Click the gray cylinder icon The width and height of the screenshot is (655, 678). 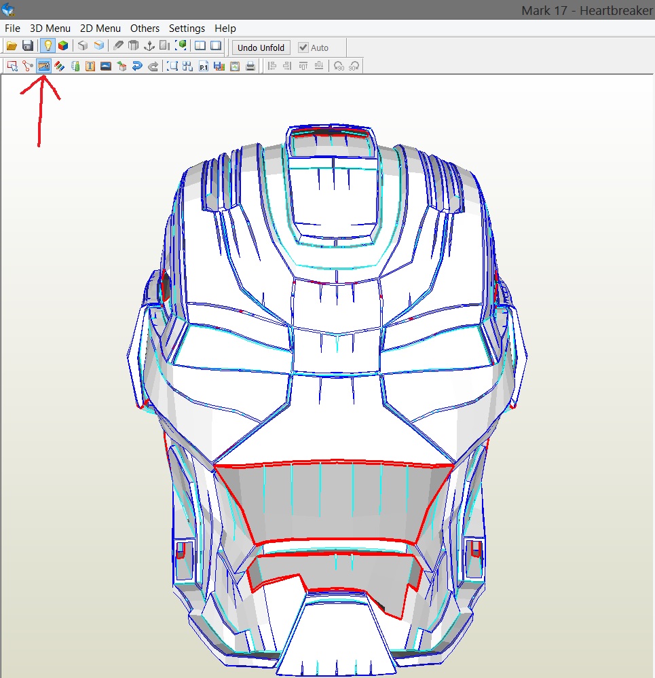(x=134, y=45)
